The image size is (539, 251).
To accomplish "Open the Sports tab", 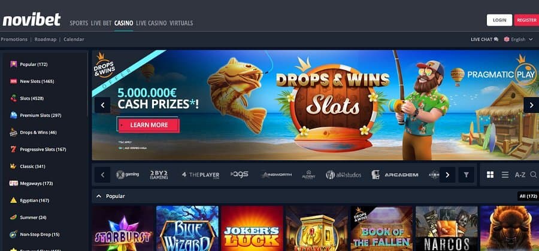I will point(78,23).
